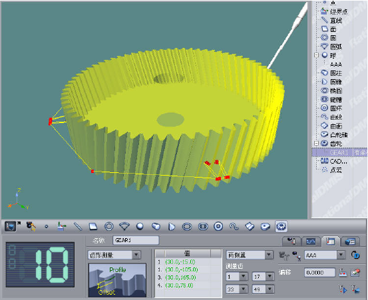
Task: Select the line measurement toolbar icon
Action: (x=78, y=226)
